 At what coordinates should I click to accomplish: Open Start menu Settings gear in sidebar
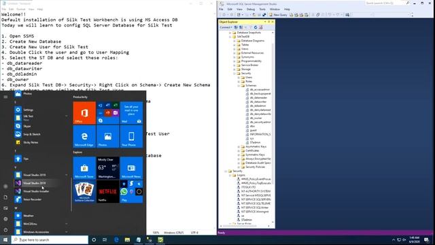click(5, 219)
